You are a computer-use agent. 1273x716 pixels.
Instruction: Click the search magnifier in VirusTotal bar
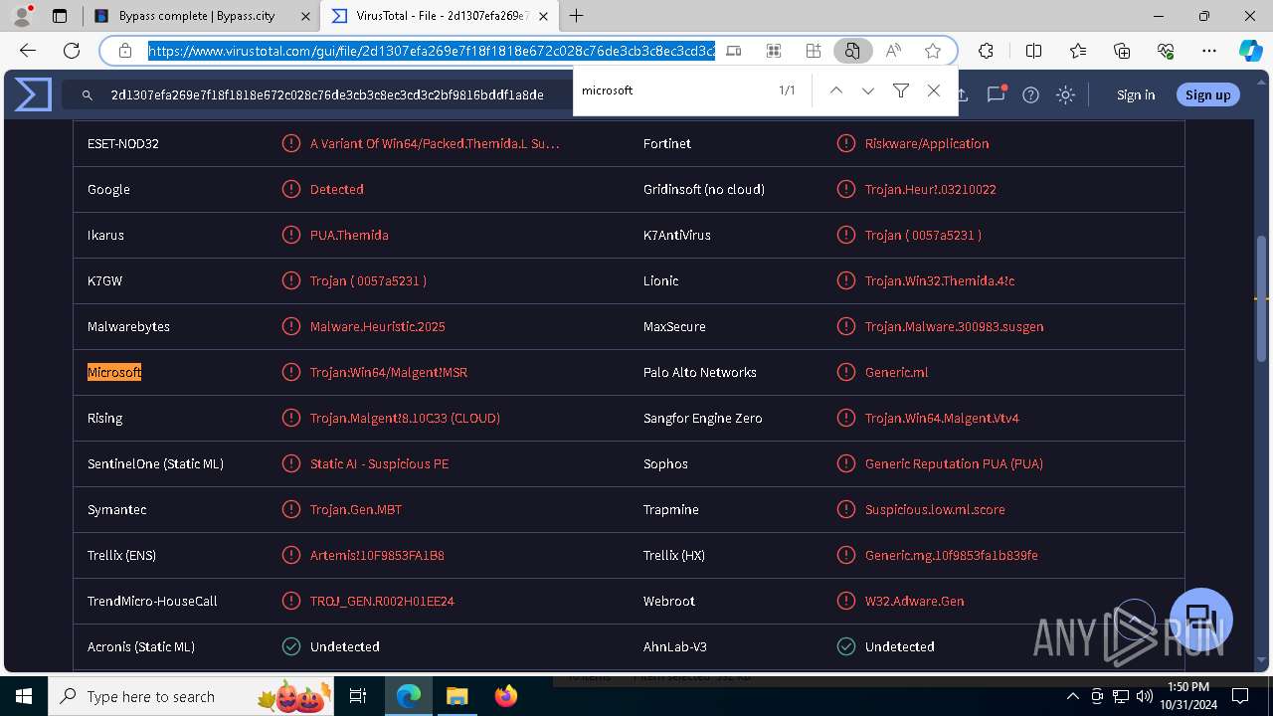pos(88,94)
